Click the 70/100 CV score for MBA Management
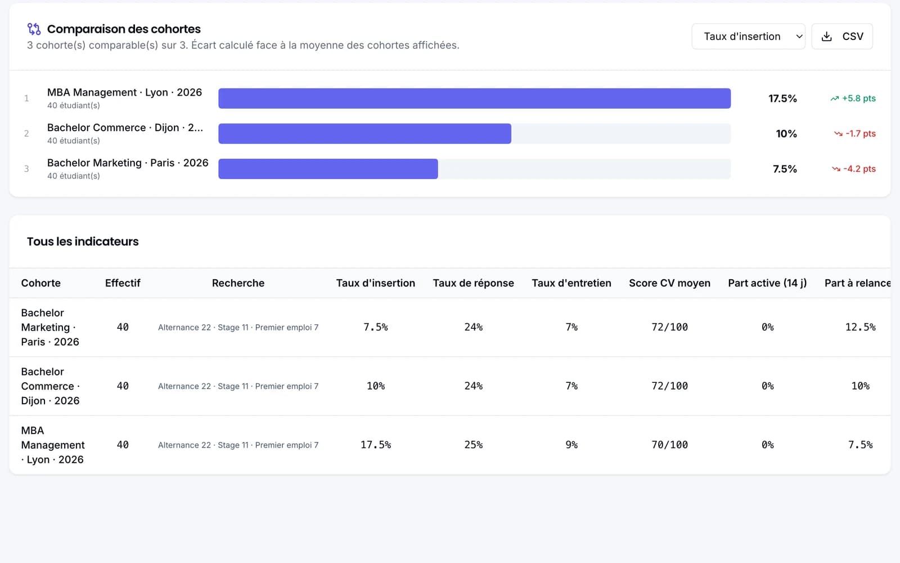 tap(669, 445)
